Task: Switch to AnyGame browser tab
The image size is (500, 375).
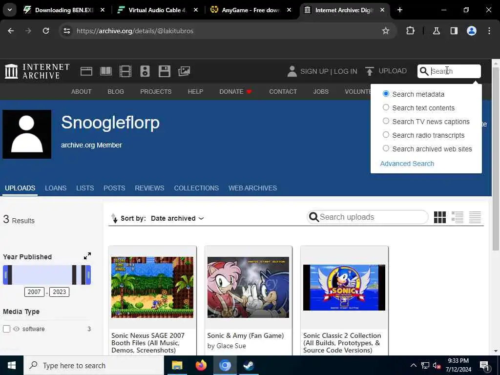Action: (x=250, y=10)
